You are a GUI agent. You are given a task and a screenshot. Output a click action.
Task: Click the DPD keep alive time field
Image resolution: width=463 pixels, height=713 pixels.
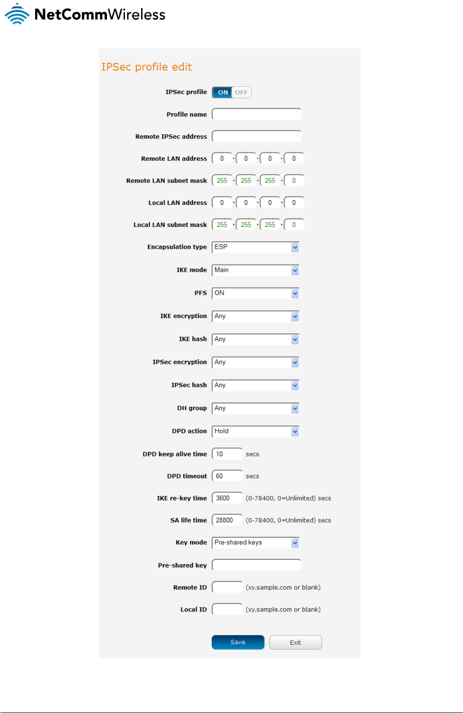[x=227, y=454]
